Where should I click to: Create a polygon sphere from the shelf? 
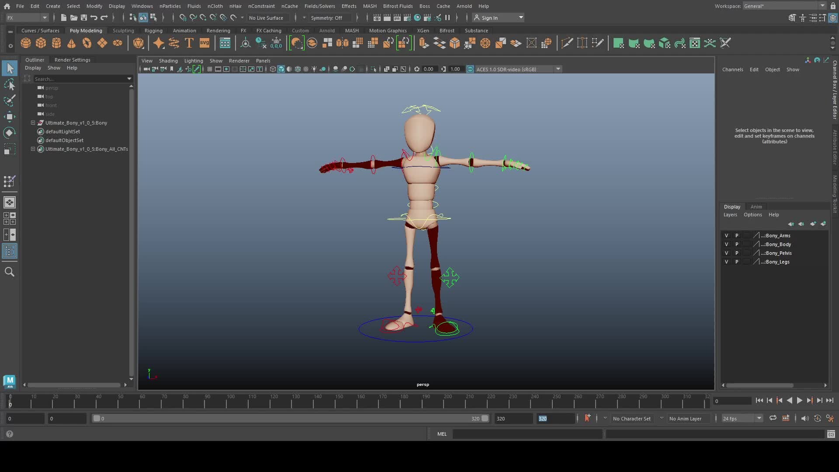[25, 43]
